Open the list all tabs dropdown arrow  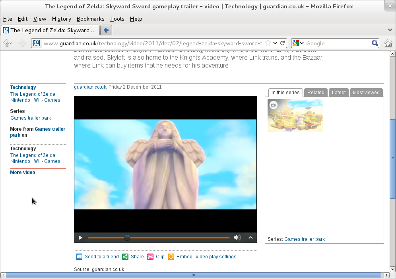[x=390, y=30]
